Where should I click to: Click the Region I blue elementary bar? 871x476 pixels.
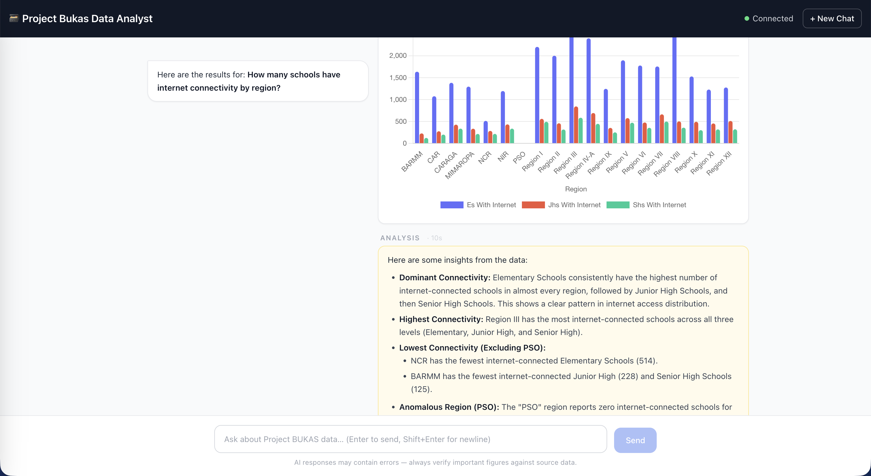pos(537,95)
